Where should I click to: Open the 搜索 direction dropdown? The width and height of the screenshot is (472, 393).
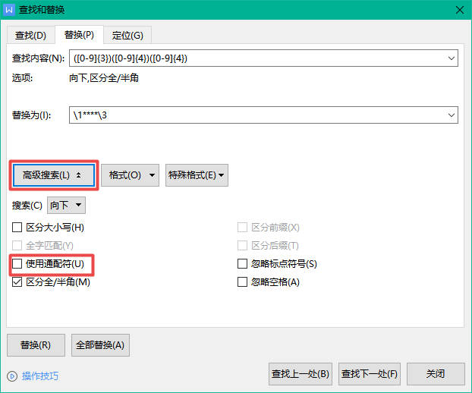pyautogui.click(x=67, y=205)
